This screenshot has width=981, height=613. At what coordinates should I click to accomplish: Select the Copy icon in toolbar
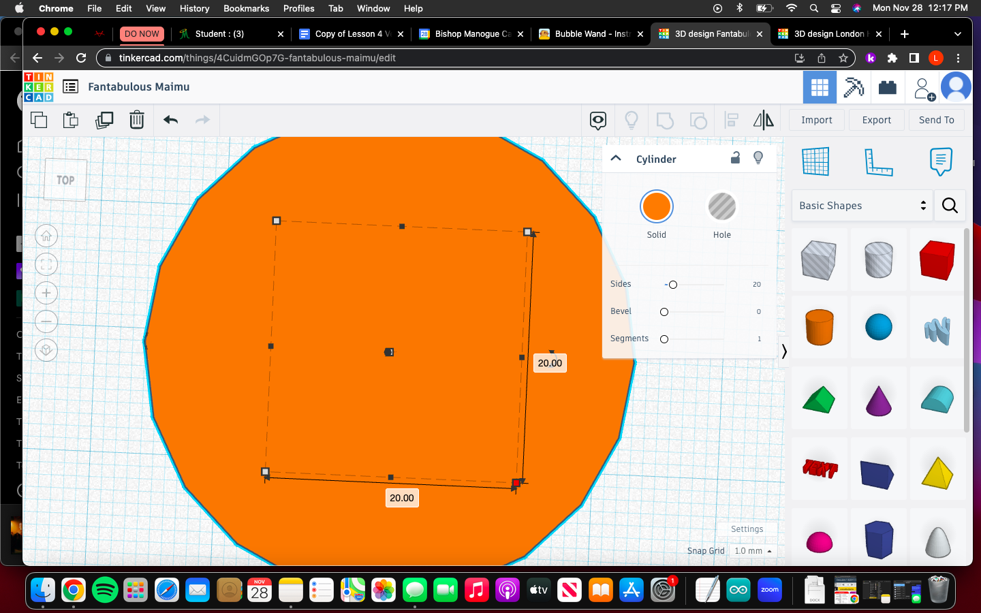click(39, 120)
